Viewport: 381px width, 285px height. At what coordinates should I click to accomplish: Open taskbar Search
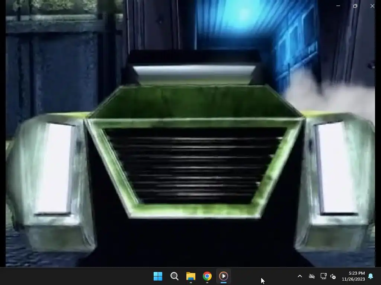[x=175, y=276]
